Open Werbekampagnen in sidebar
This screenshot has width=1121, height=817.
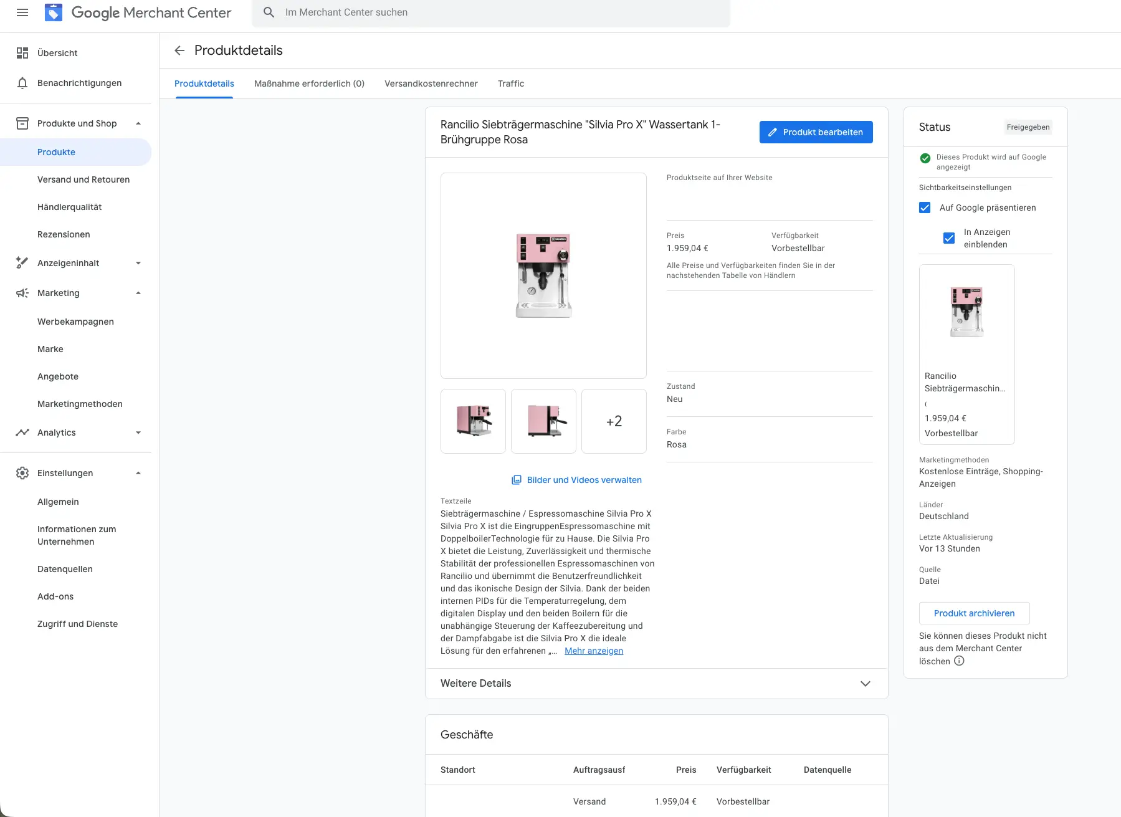pos(75,322)
